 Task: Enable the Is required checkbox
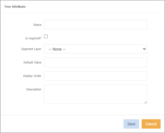pos(46,36)
